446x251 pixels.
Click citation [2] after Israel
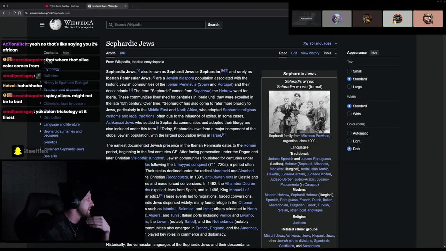pyautogui.click(x=224, y=135)
